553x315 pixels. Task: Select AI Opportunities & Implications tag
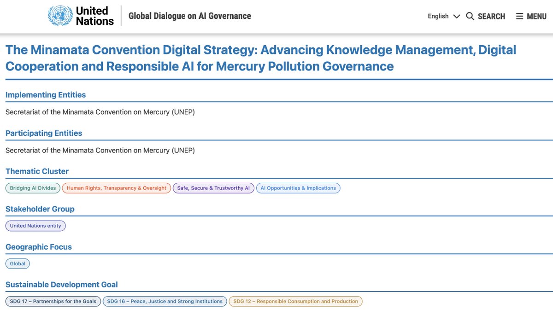point(298,188)
